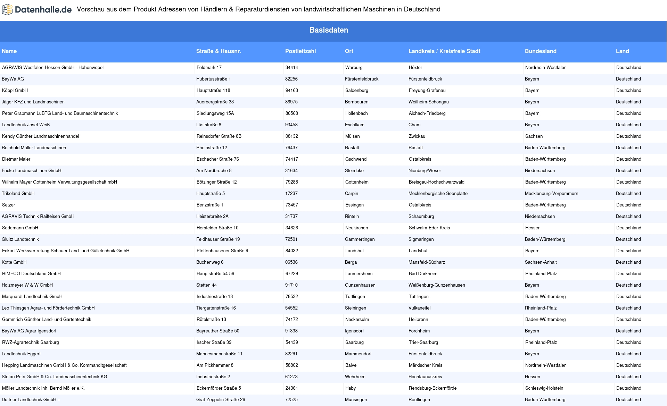Viewport: 667px width, 406px height.
Task: Select the state Sachsen
Action: [x=534, y=136]
